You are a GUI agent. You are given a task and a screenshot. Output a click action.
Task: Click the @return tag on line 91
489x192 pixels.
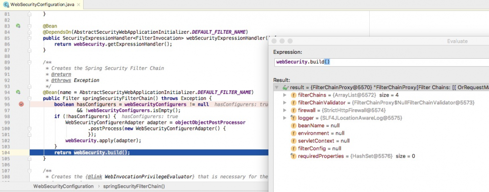pyautogui.click(x=61, y=74)
